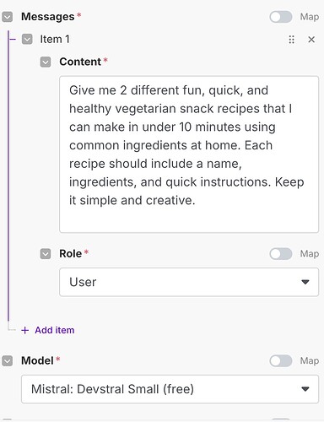Enable Map switch for Role
This screenshot has height=422, width=324.
[281, 254]
